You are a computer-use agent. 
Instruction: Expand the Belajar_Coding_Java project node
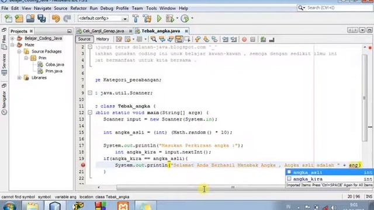click(x=12, y=38)
